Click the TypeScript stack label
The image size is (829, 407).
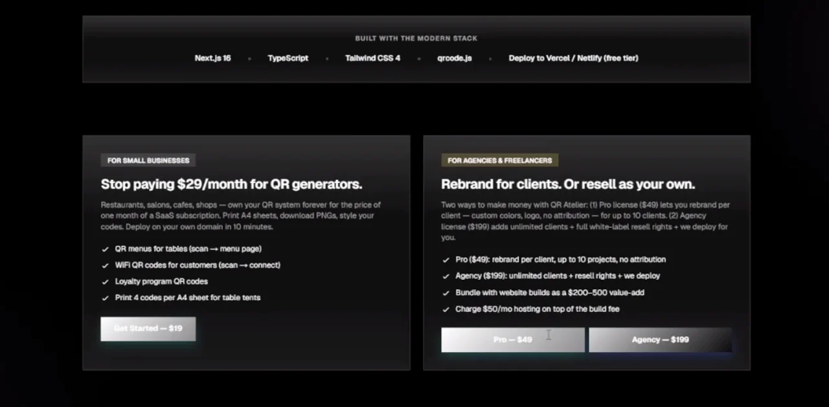tap(288, 58)
